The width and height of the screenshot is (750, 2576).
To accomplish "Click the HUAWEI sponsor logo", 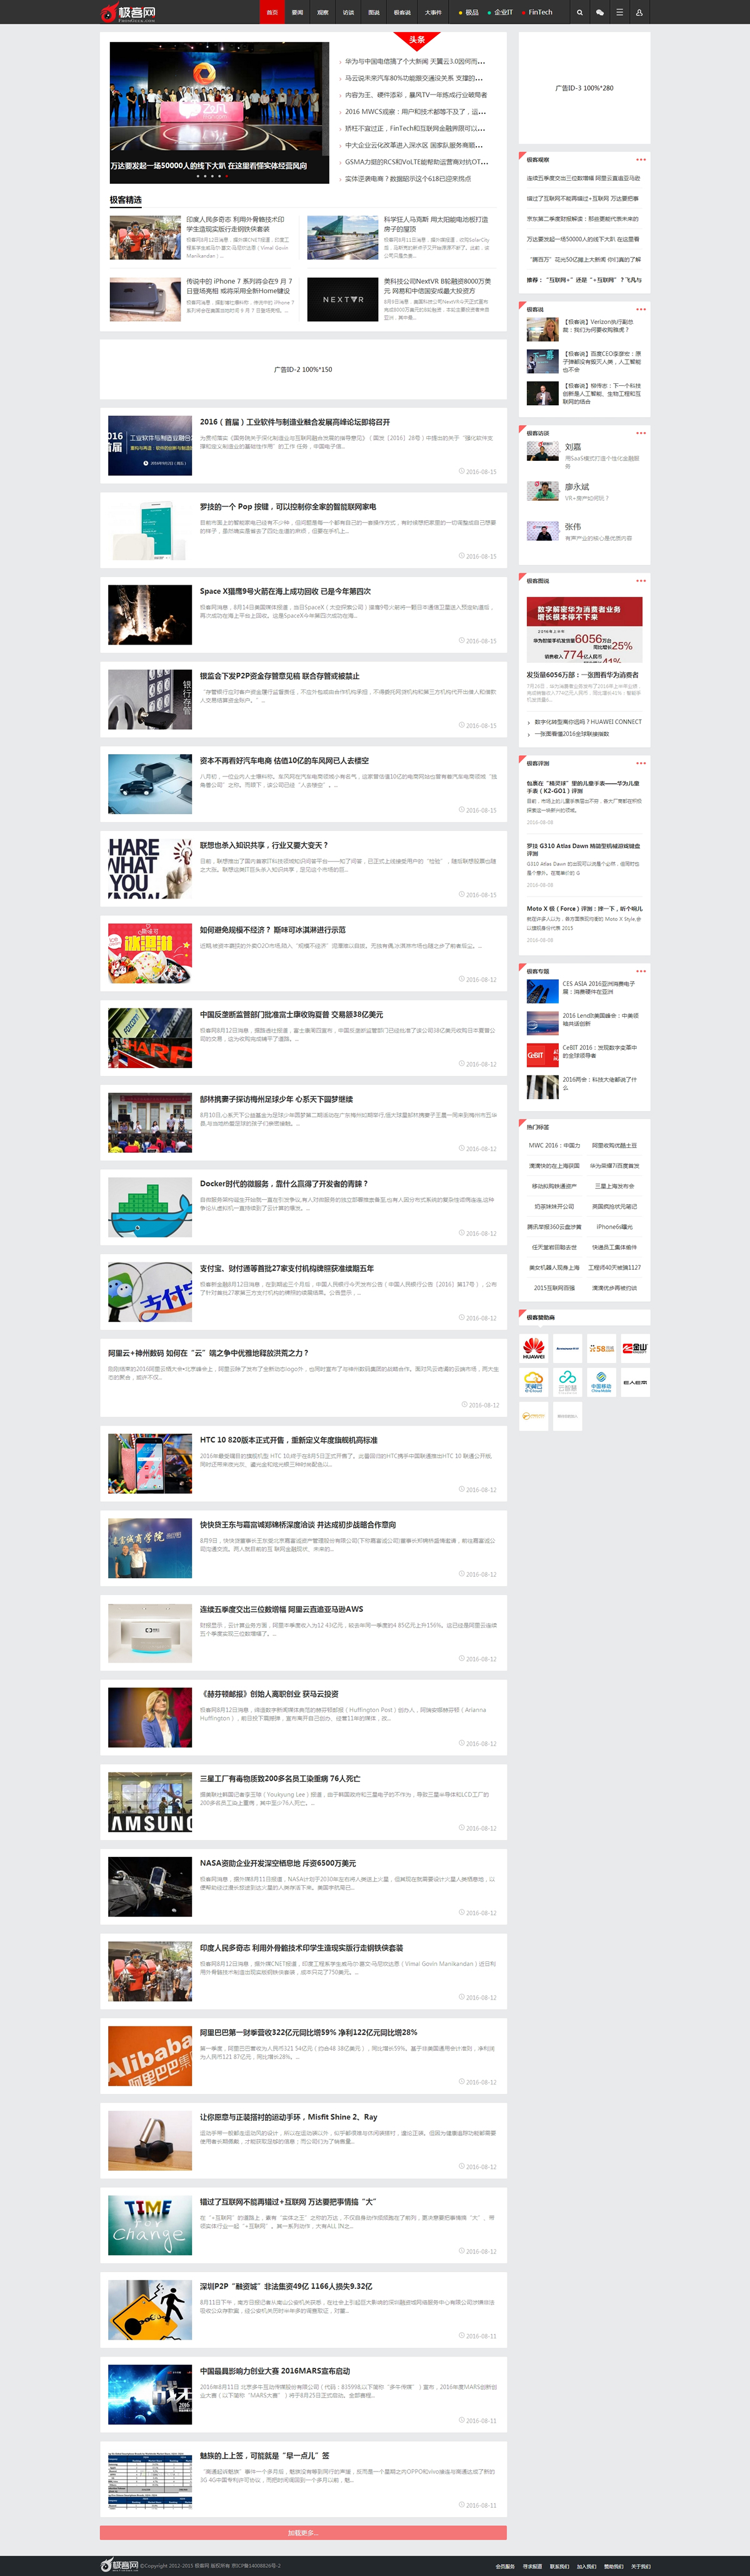I will (x=534, y=1349).
